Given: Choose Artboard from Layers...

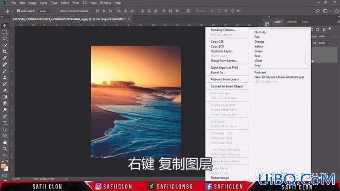Looking at the screenshot, I should click(226, 79).
